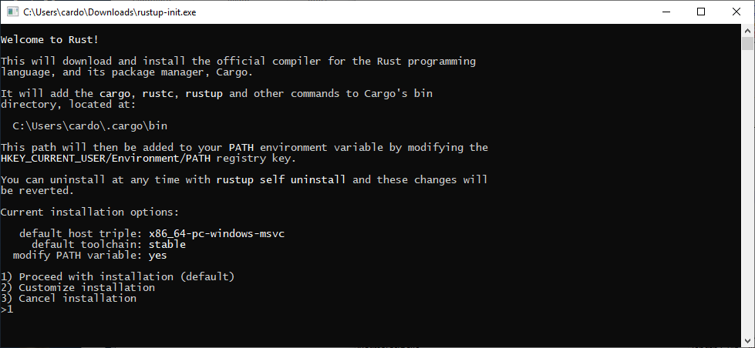Click the scrollbar up arrow

point(747,28)
